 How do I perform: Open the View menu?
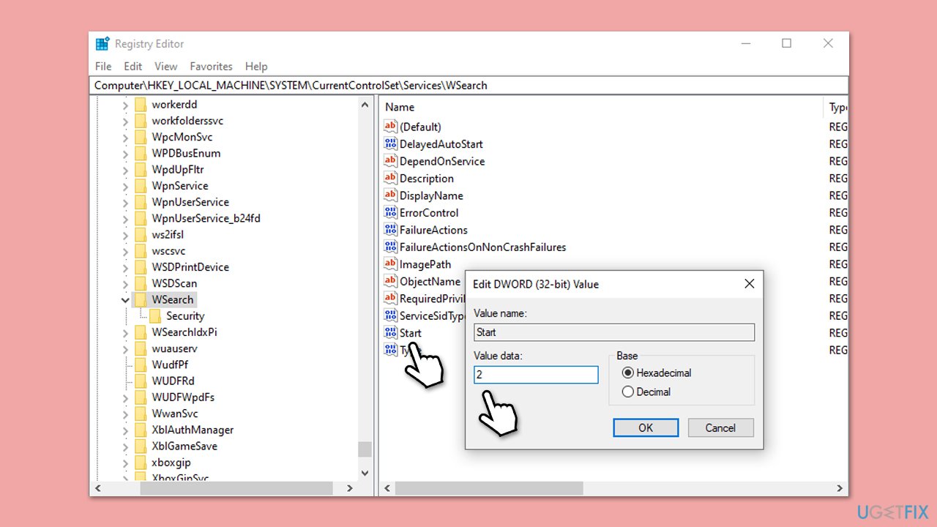[x=166, y=66]
